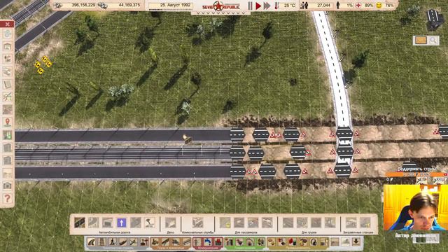Image resolution: width=448 pixels, height=252 pixels.
Task: Open power pylon category in bottom bar
Action: coord(197,242)
